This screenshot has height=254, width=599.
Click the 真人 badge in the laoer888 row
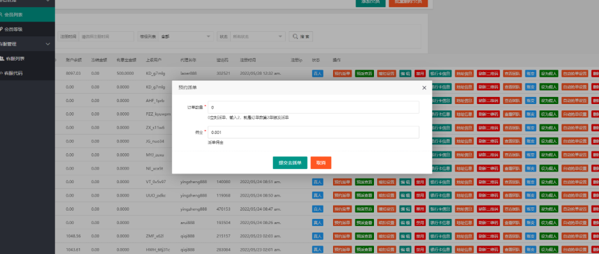tap(318, 74)
